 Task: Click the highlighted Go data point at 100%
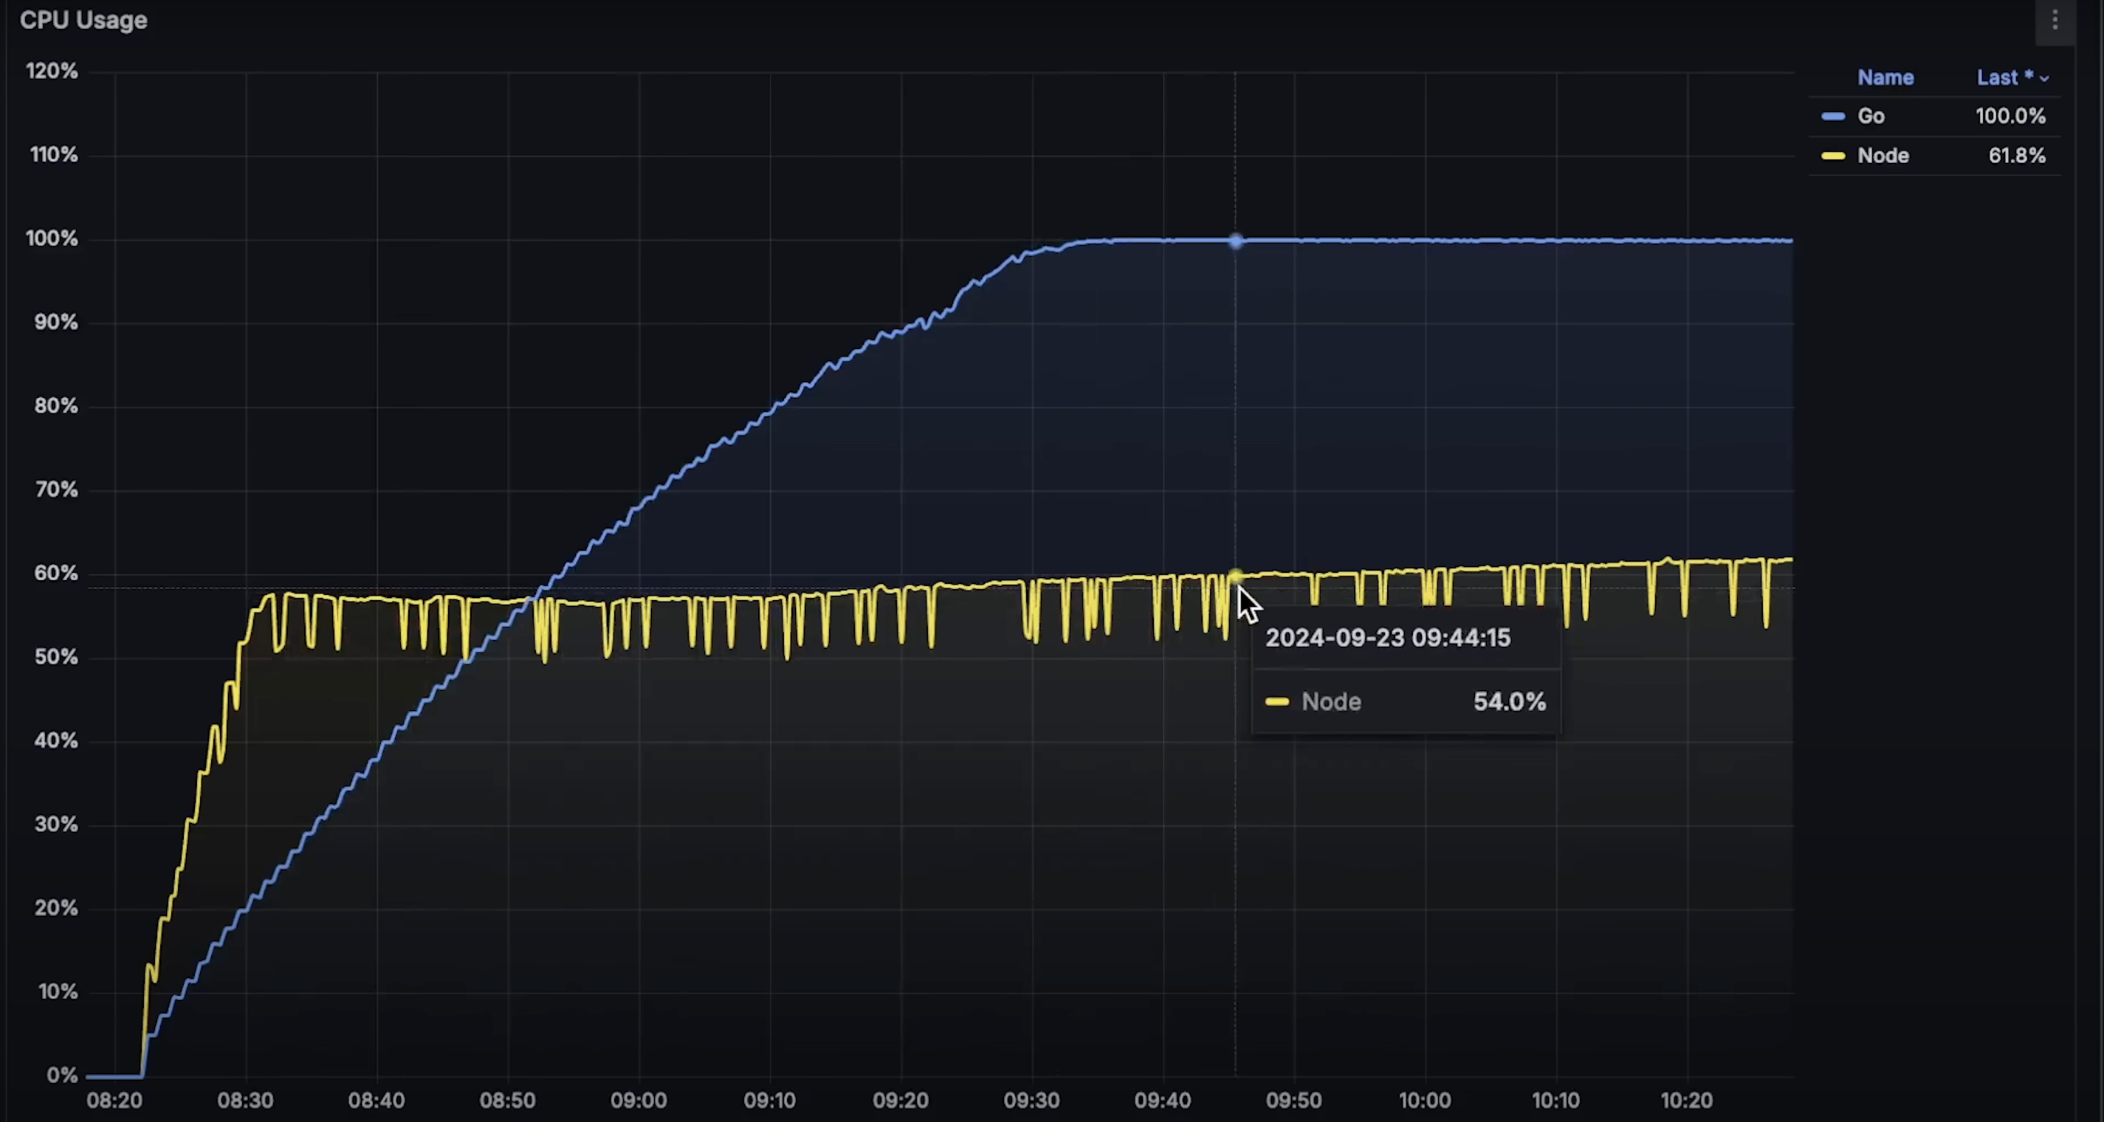coord(1235,241)
